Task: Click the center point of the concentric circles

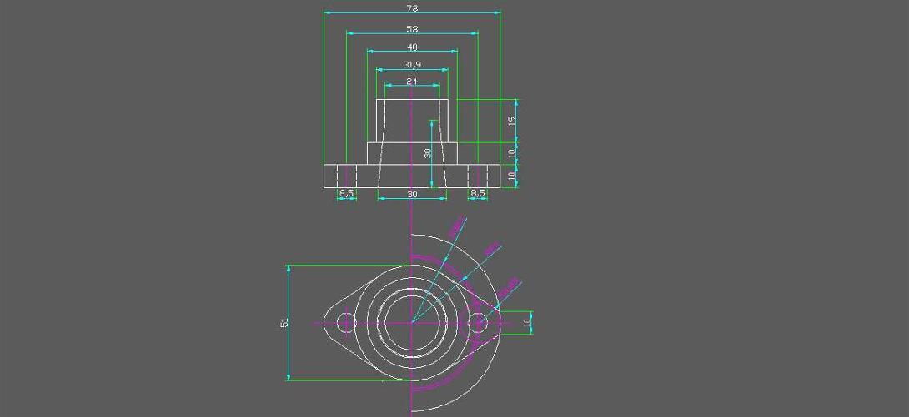Action: 412,322
